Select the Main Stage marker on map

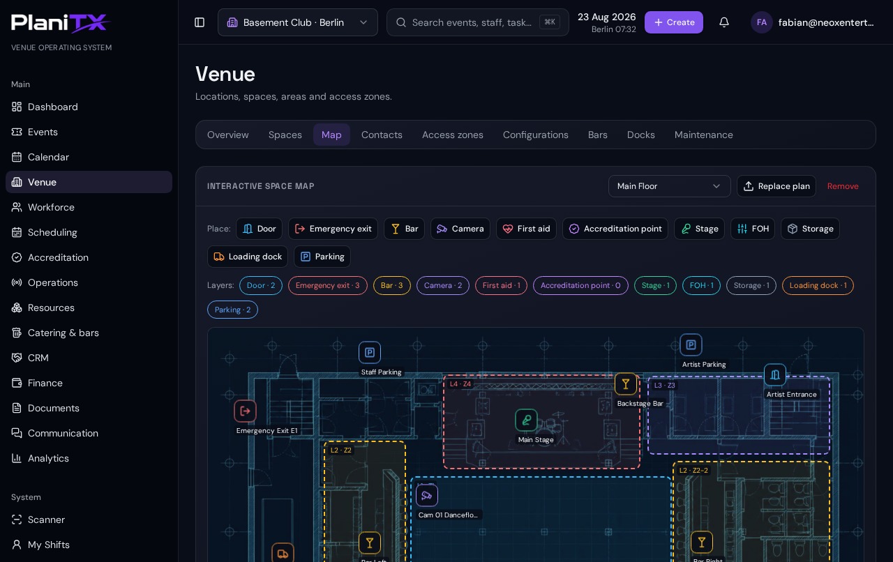coord(526,420)
